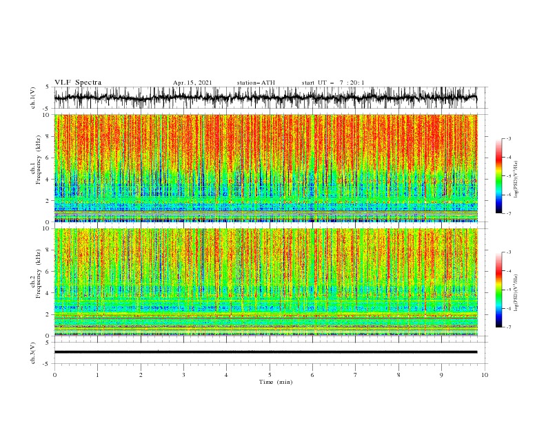Click the '-7' tick on ch.2 color bar
Image resolution: width=546 pixels, height=421 pixels.
pyautogui.click(x=509, y=327)
